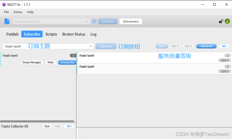The image size is (232, 139).
Task: Click the MQTT.fx app logo icon
Action: (x=4, y=5)
